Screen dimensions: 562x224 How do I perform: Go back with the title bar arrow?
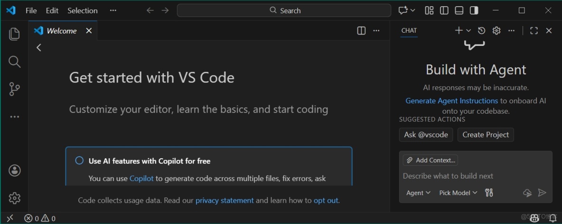(x=150, y=10)
